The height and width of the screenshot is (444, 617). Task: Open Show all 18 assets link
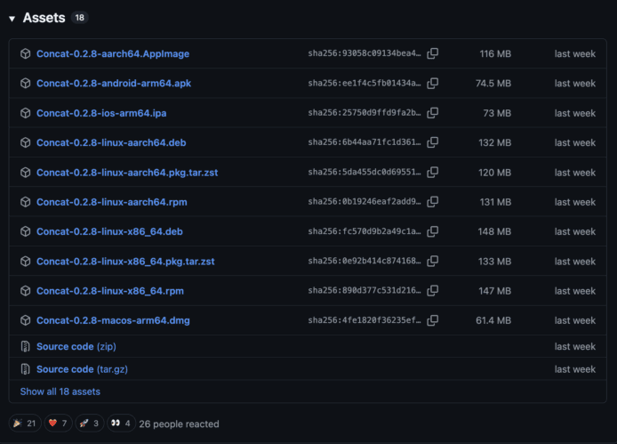click(x=60, y=392)
